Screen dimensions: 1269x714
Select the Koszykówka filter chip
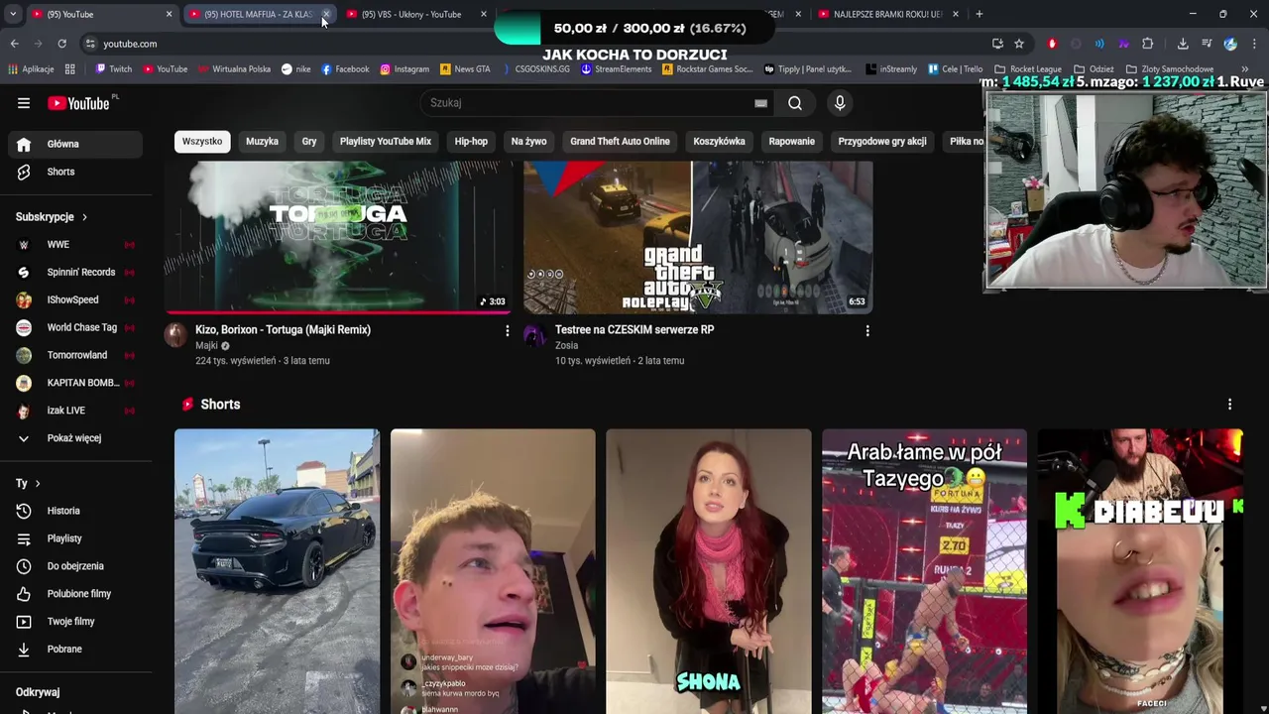click(719, 142)
